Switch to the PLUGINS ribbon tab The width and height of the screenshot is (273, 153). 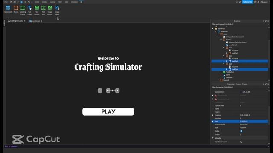(x=74, y=2)
